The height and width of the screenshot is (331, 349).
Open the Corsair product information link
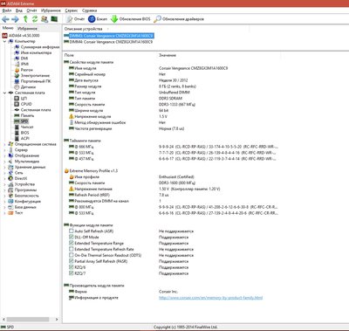(211, 298)
